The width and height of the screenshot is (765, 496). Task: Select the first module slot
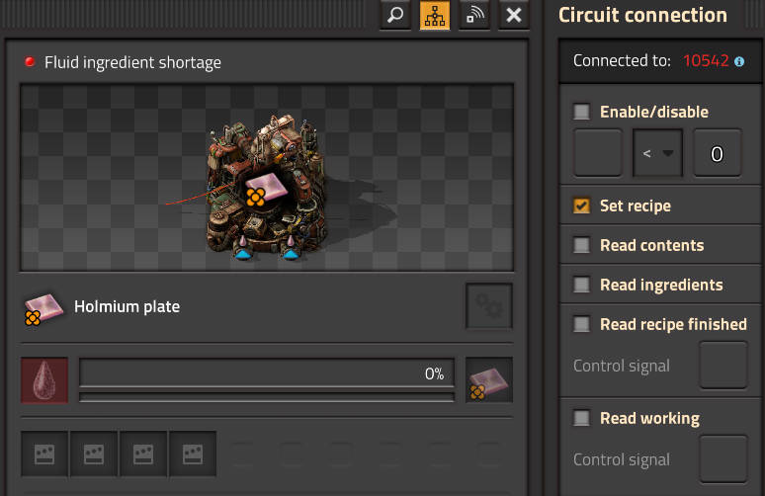click(x=44, y=455)
